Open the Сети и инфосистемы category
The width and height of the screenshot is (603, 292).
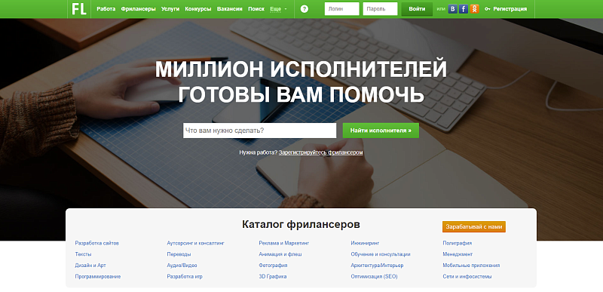point(467,276)
